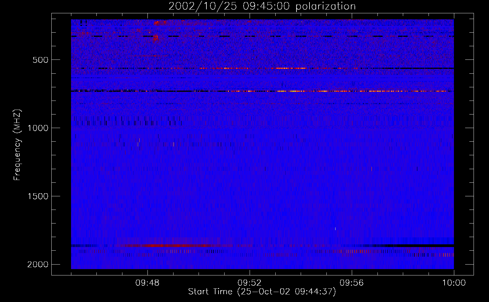Click the "Frequency (MHZ)" axis label
The width and height of the screenshot is (489, 302).
pyautogui.click(x=17, y=145)
